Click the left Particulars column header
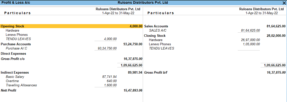Viewport: 287px width, 102px height. (17, 13)
